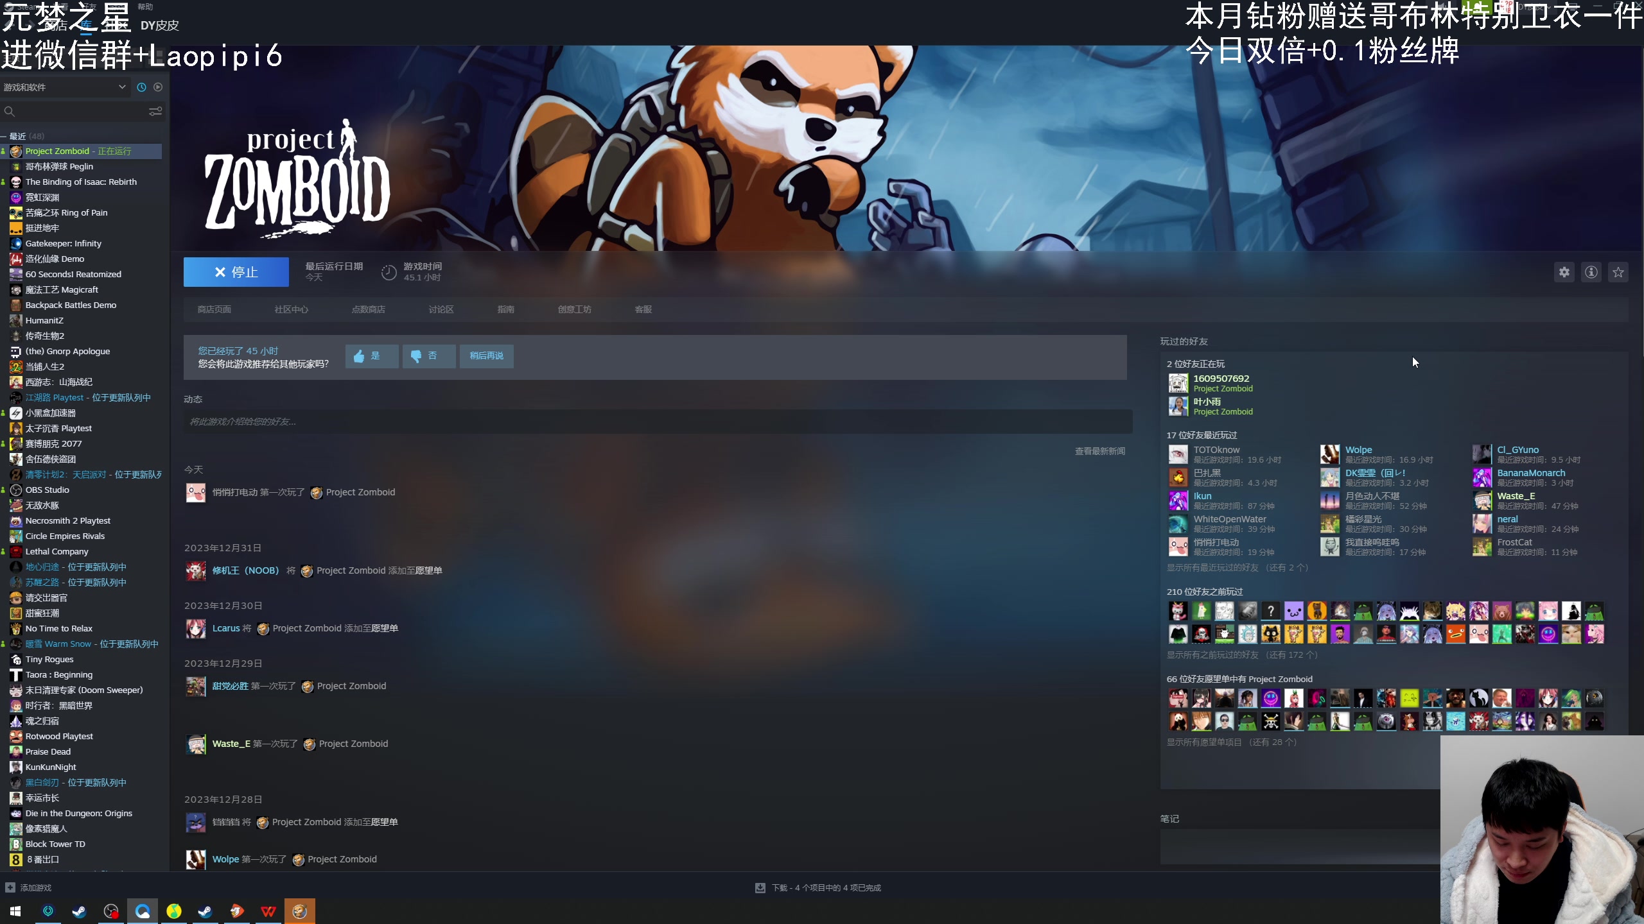
Task: Click the library search magnifier icon
Action: (9, 112)
